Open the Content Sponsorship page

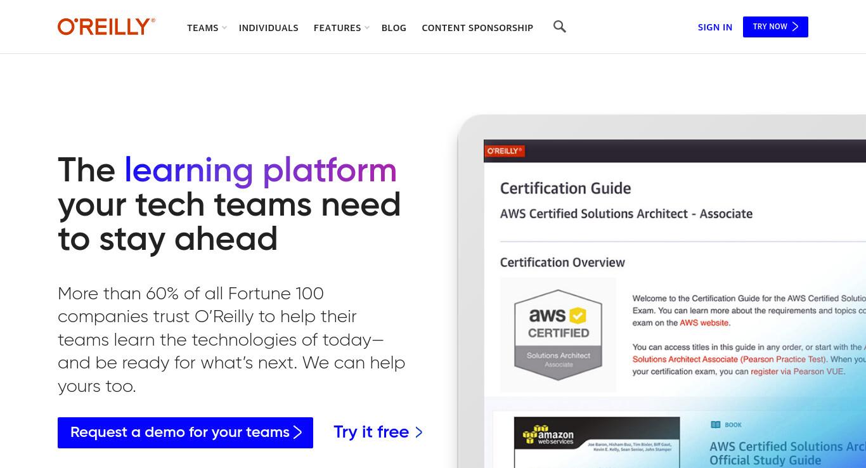(477, 28)
